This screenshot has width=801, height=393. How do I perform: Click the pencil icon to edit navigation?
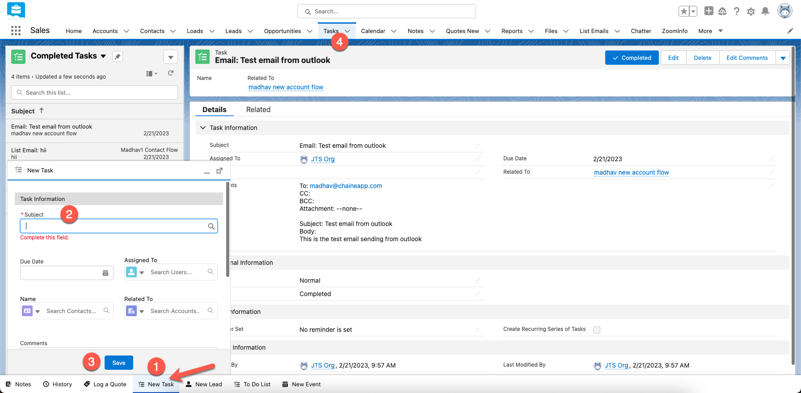(x=790, y=31)
